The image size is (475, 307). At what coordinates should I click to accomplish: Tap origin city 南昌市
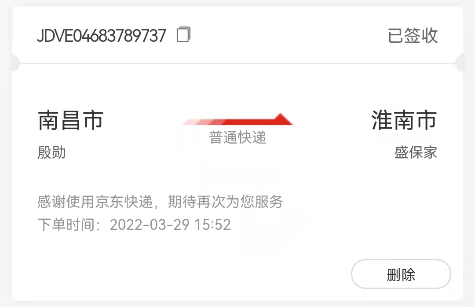click(70, 120)
